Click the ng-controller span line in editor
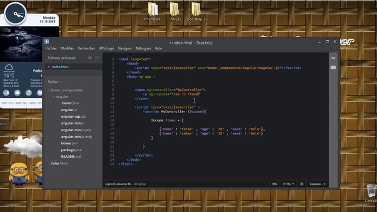 coord(170,90)
